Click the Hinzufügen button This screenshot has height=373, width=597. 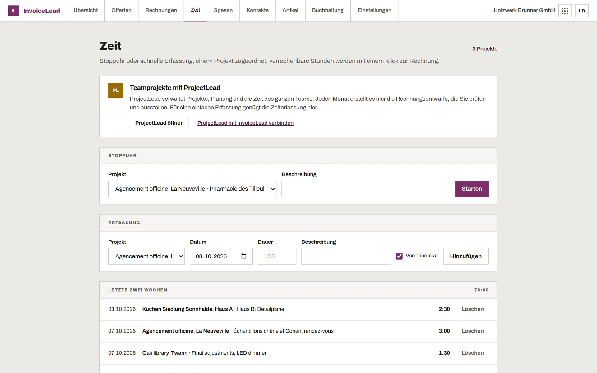[x=466, y=256]
